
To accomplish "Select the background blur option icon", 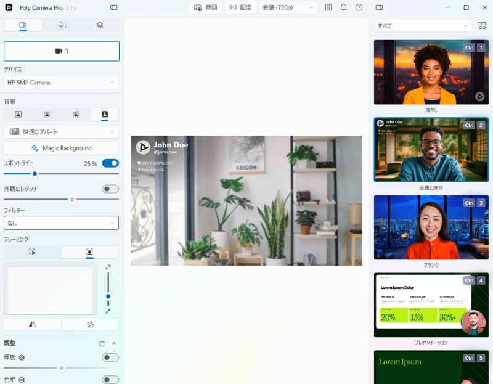I will click(47, 115).
